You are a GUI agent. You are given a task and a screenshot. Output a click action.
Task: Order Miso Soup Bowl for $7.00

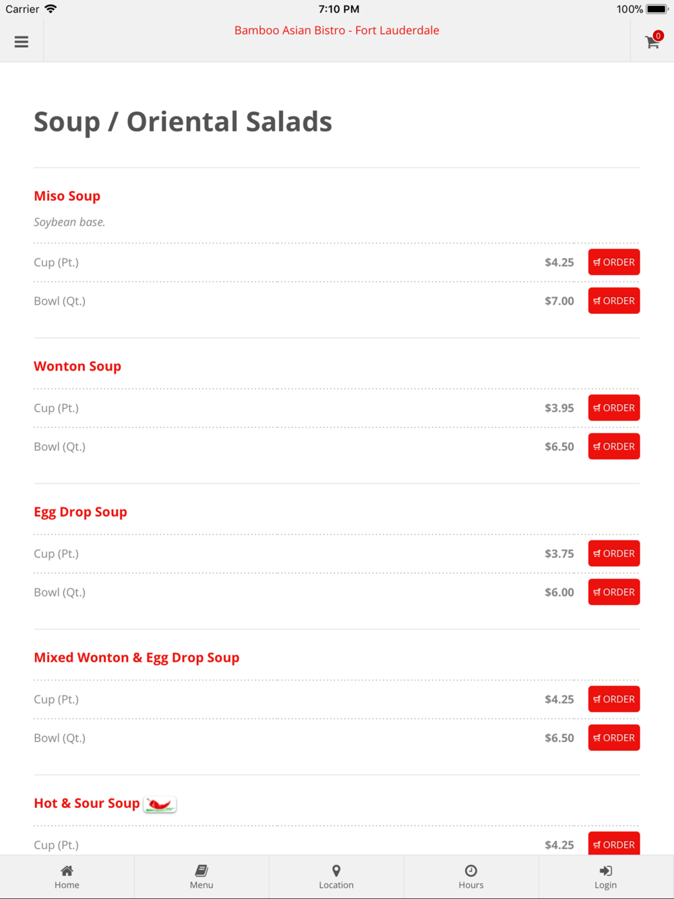point(613,301)
